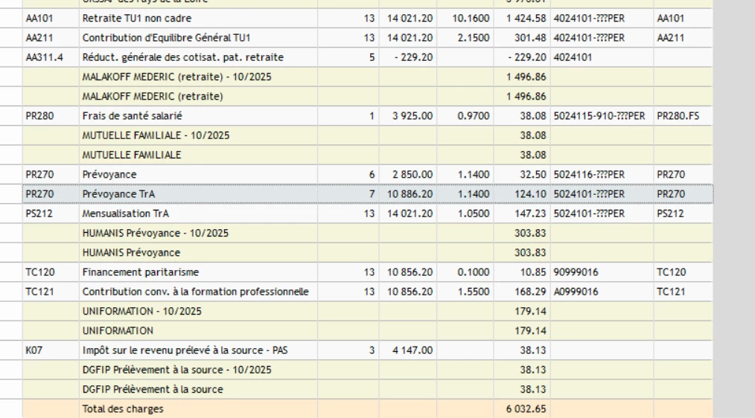The width and height of the screenshot is (755, 418).
Task: Click the highlighted 'Prévoyance TrA' row
Action: [x=367, y=194]
